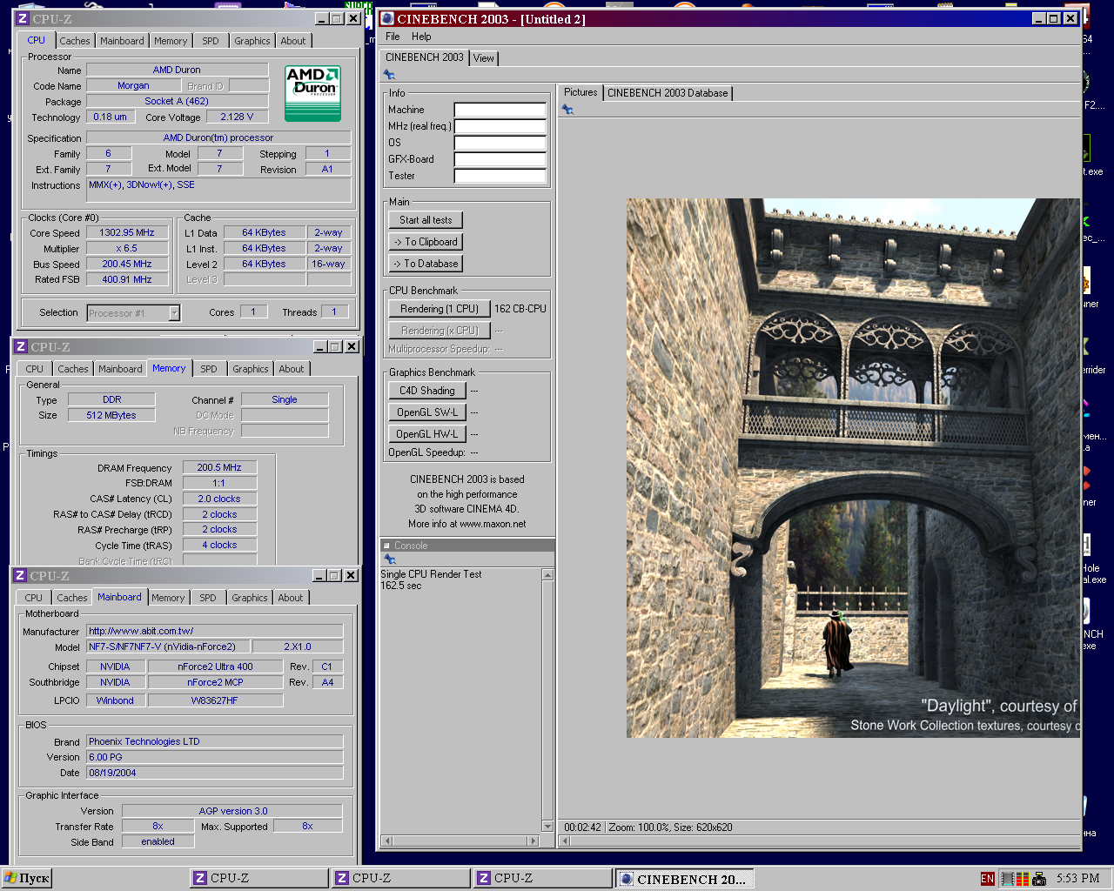Click the http://www.abit.com.tw/ manufacturer field
Viewport: 1114px width, 891px height.
tap(215, 631)
